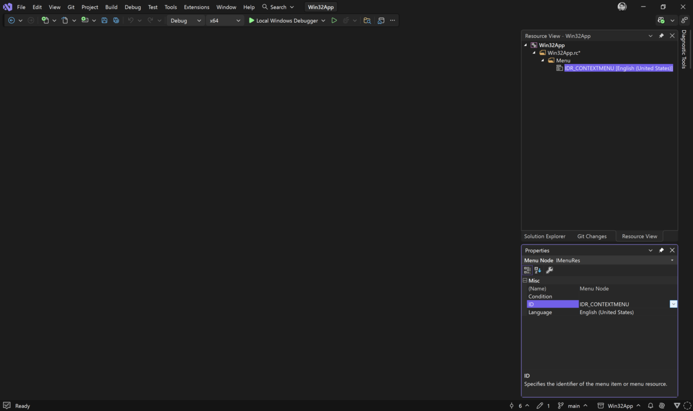Open notifications bell in the status bar

tap(650, 406)
